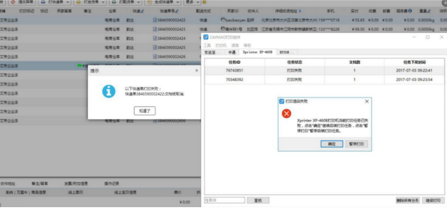Click the document icon before 3846590002422
This screenshot has height=210, width=447.
[x=155, y=20]
